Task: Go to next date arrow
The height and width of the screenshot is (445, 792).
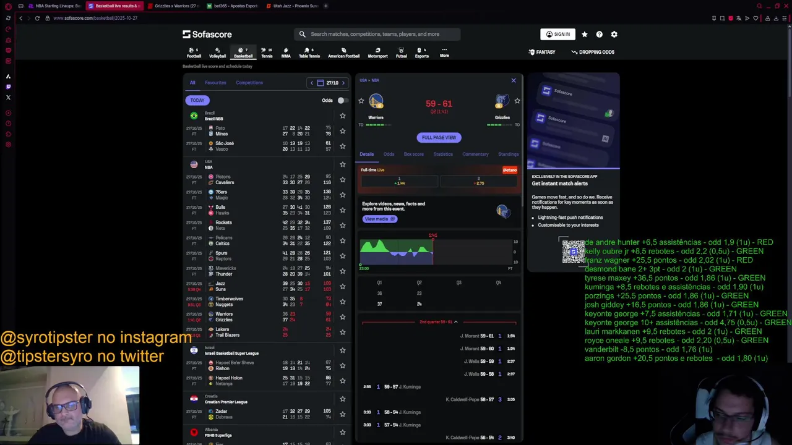Action: coord(343,83)
